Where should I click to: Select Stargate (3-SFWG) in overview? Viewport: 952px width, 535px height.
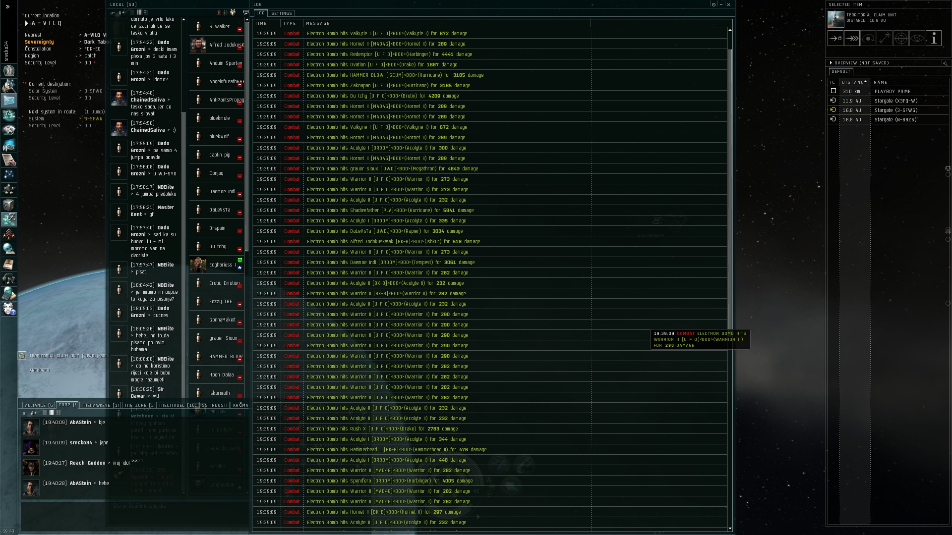point(895,110)
